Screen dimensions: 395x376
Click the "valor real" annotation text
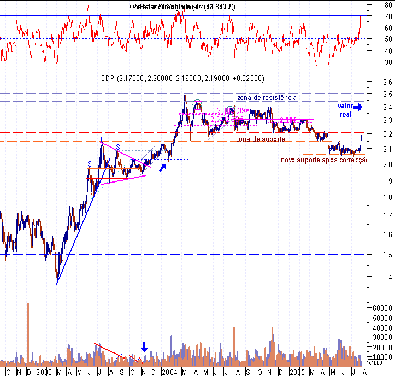tap(345, 110)
